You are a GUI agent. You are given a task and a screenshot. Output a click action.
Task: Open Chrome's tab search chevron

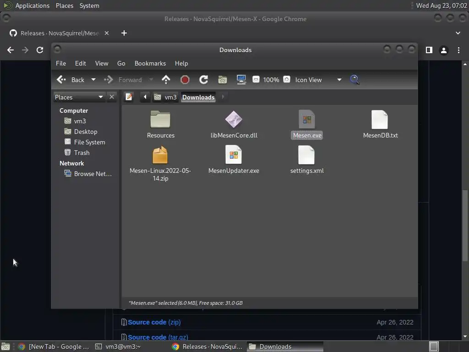pyautogui.click(x=458, y=33)
